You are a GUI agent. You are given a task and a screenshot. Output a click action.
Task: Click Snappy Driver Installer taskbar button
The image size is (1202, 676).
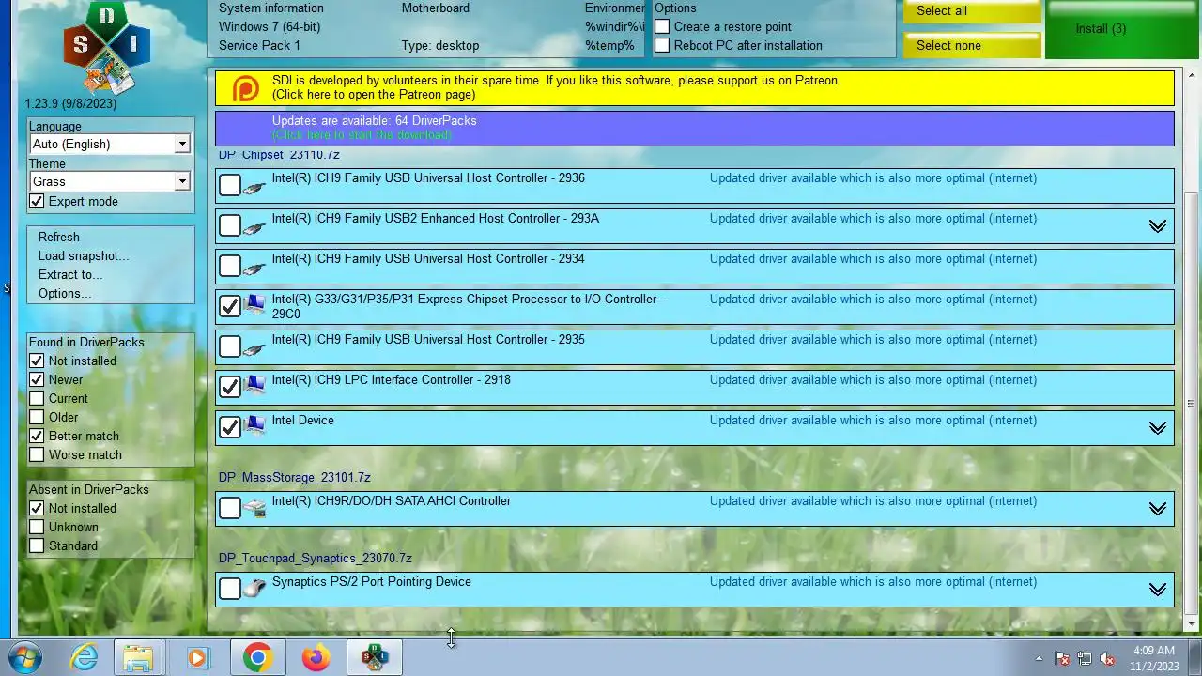(x=375, y=657)
